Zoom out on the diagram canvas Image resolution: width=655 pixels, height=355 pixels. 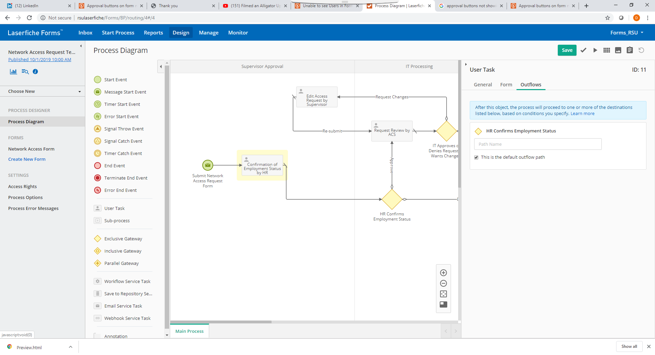(443, 283)
